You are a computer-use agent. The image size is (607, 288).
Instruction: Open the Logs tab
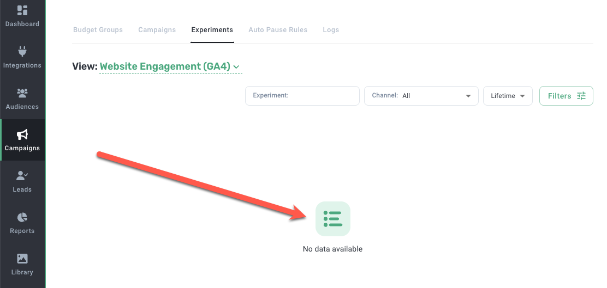331,30
